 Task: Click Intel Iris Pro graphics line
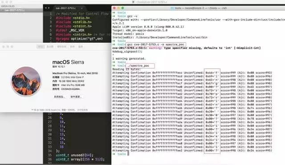point(69,85)
